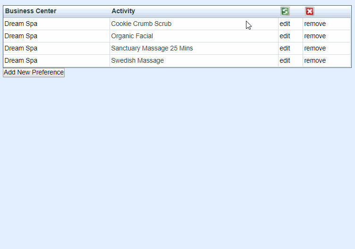355x249 pixels.
Task: Edit the Organic Facial preference
Action: (x=285, y=36)
